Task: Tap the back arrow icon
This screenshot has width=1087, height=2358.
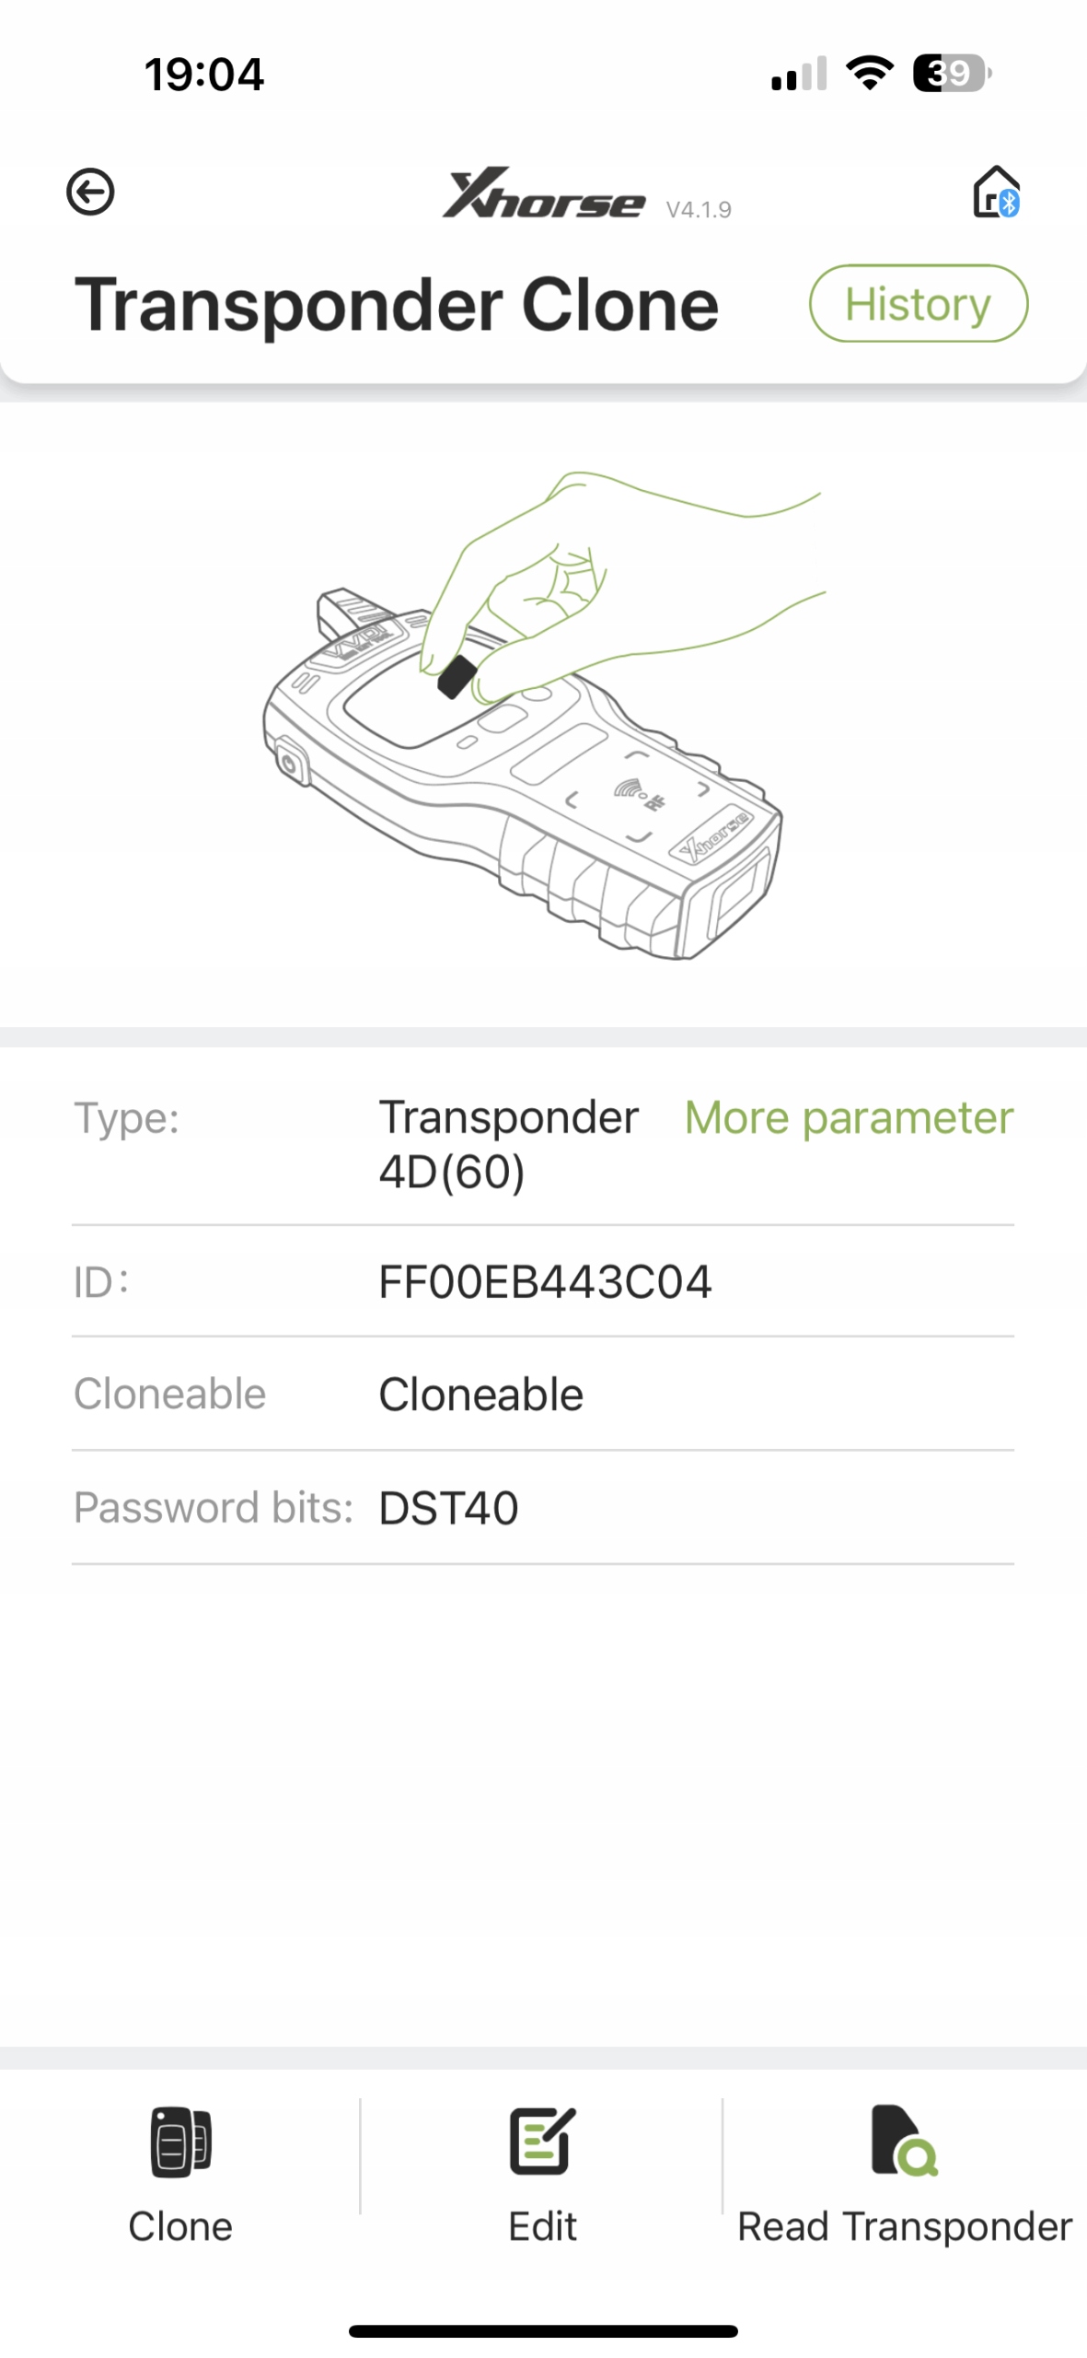Action: (x=90, y=193)
